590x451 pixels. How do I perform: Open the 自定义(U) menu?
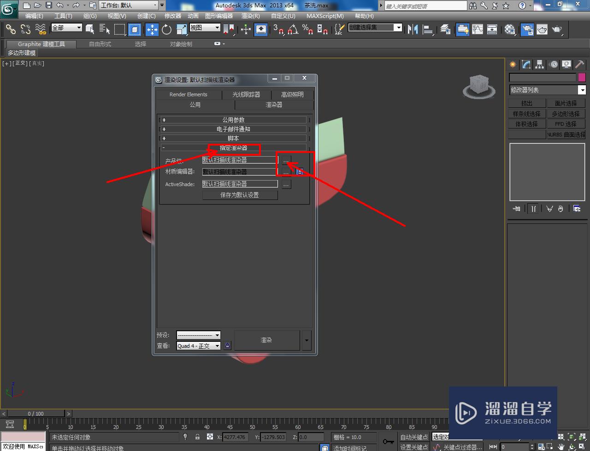click(283, 16)
